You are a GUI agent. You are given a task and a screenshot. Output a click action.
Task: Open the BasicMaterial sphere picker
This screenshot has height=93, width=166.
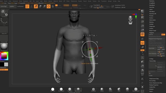4,47
